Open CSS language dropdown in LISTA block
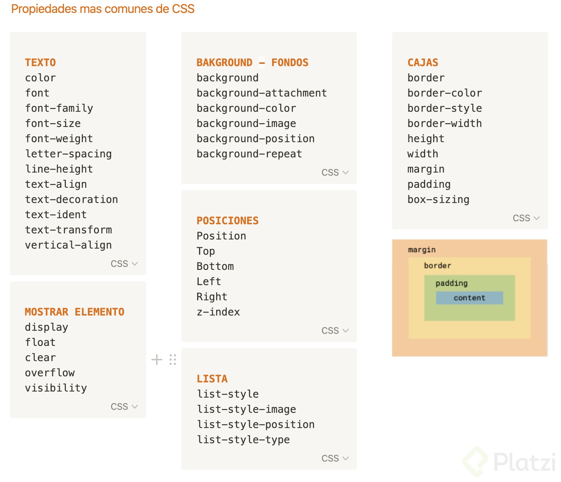561x482 pixels. (x=335, y=458)
